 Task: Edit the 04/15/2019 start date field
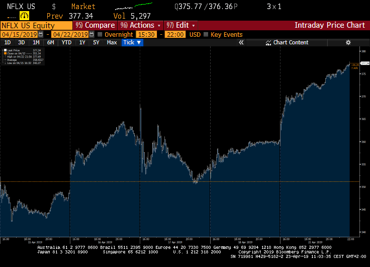(19, 35)
